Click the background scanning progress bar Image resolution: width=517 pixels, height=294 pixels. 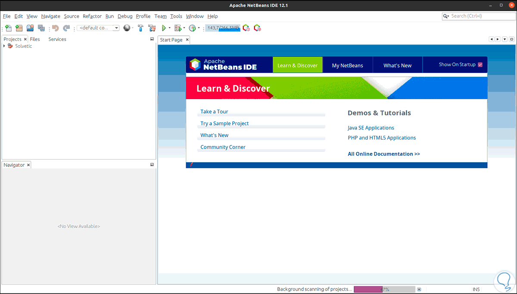pyautogui.click(x=384, y=289)
